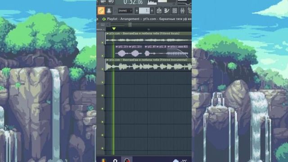Screen dimensions: 288x162
Task: Mute track two using its green dot
Action: (x=103, y=56)
